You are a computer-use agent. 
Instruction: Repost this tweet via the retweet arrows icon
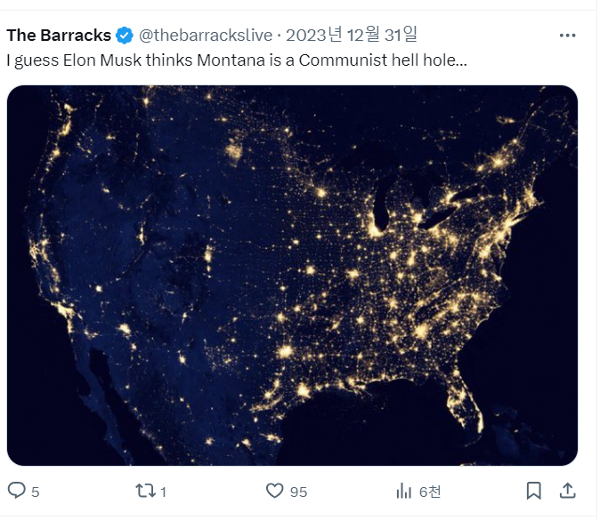(x=145, y=491)
